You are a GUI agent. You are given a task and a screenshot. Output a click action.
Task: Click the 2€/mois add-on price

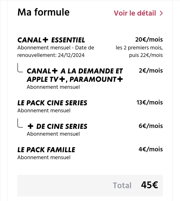coord(151,71)
